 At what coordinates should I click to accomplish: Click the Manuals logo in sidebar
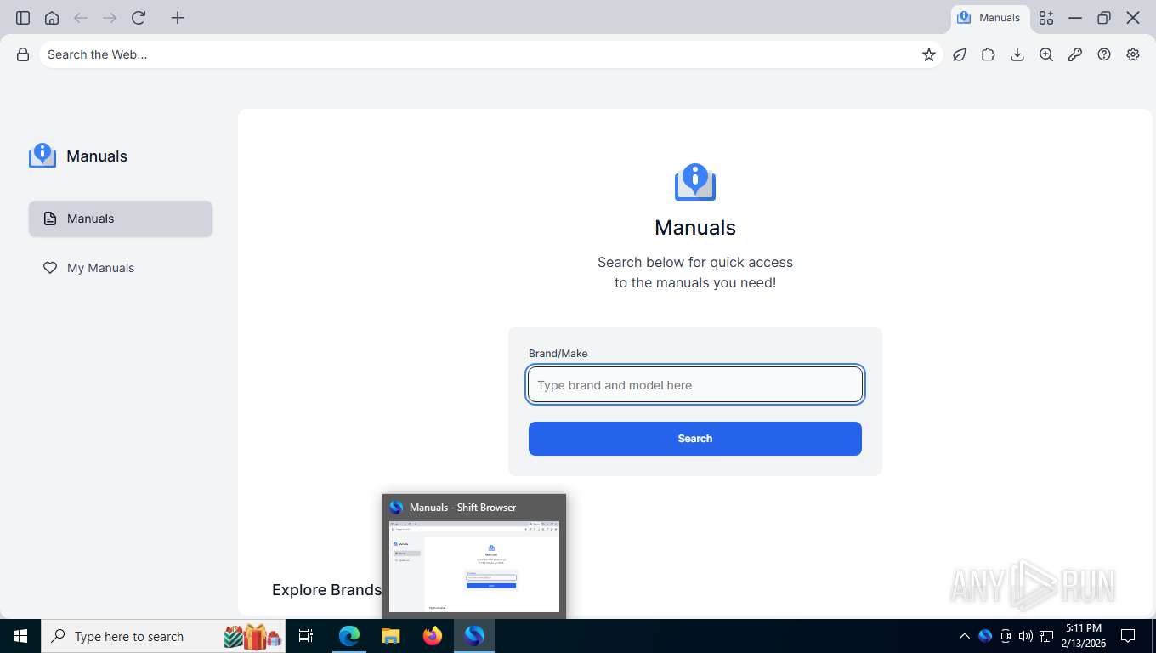click(x=42, y=156)
